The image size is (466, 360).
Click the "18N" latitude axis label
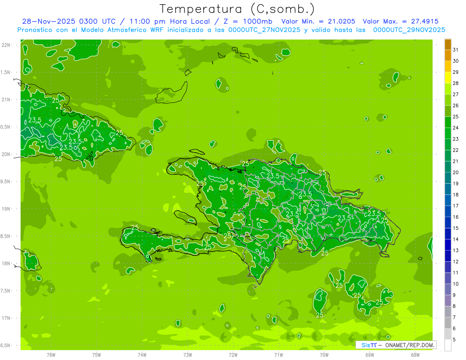(6, 263)
